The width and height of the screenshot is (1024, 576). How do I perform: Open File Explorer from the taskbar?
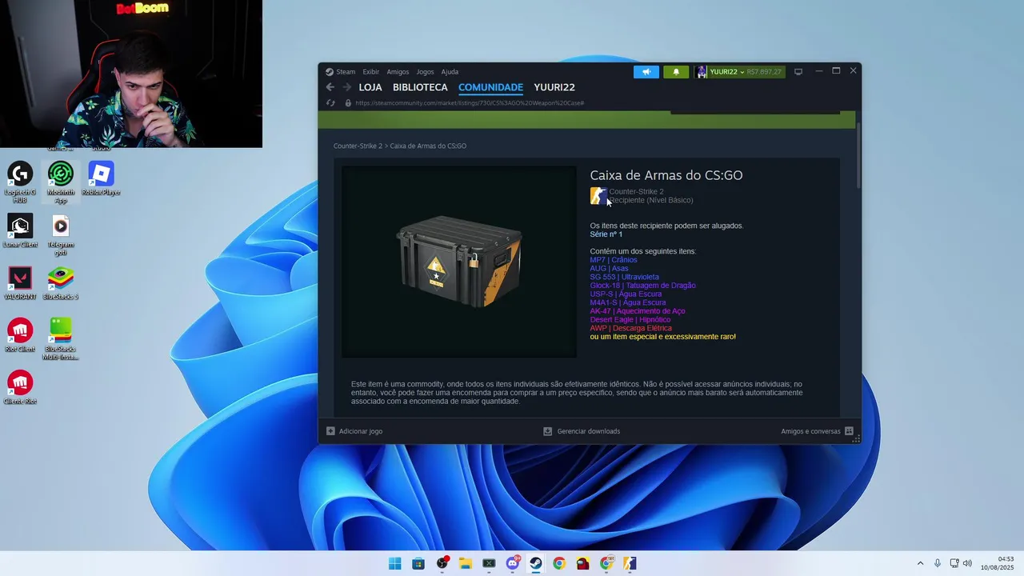point(466,563)
